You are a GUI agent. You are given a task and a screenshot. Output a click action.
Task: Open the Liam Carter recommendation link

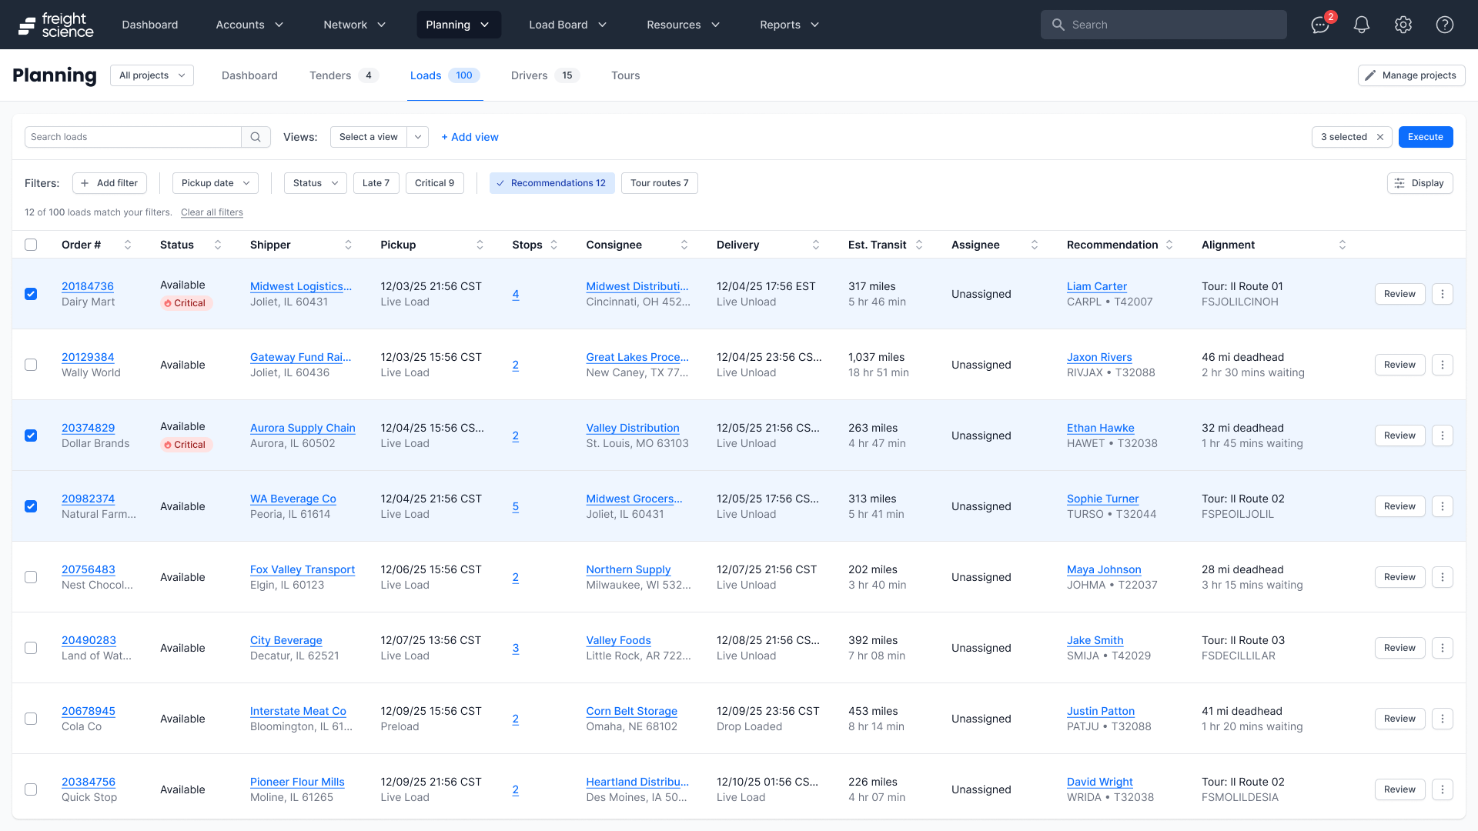(1096, 286)
